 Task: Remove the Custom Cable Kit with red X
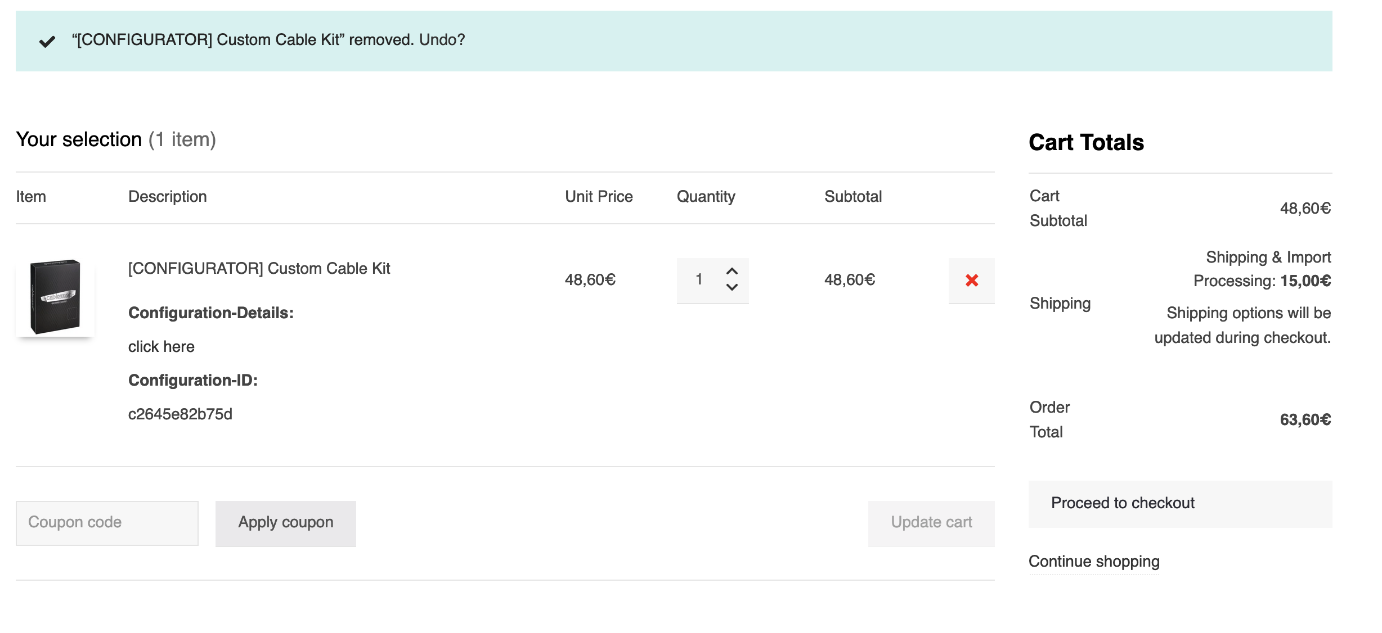coord(971,280)
